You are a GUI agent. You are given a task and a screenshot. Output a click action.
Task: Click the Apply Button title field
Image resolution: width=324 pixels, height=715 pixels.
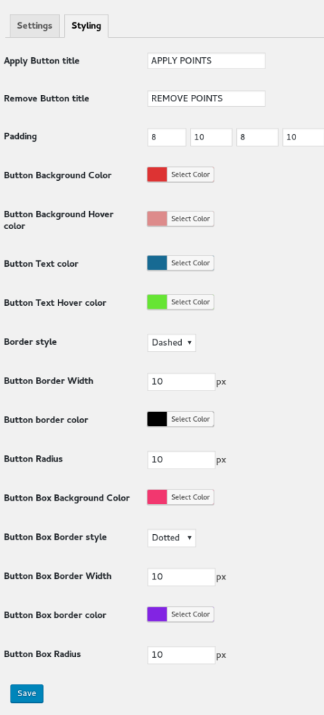point(206,61)
